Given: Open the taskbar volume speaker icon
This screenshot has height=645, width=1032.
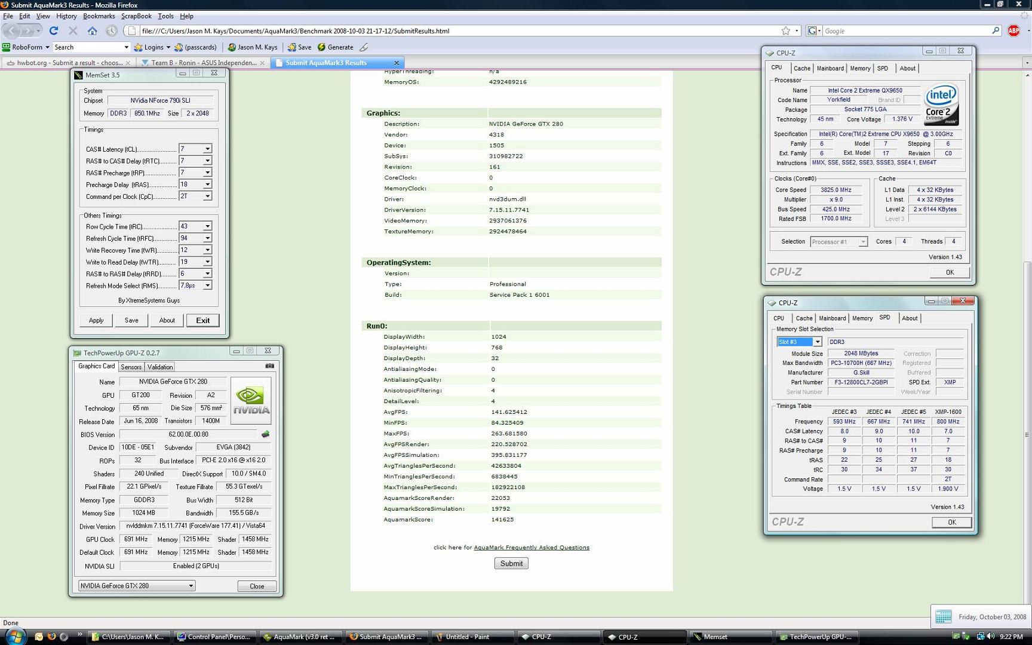Looking at the screenshot, I should point(991,637).
